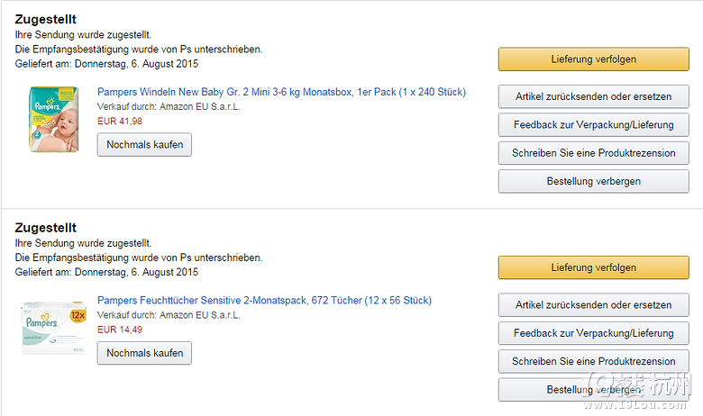Return or replace the diapers item

click(x=594, y=96)
